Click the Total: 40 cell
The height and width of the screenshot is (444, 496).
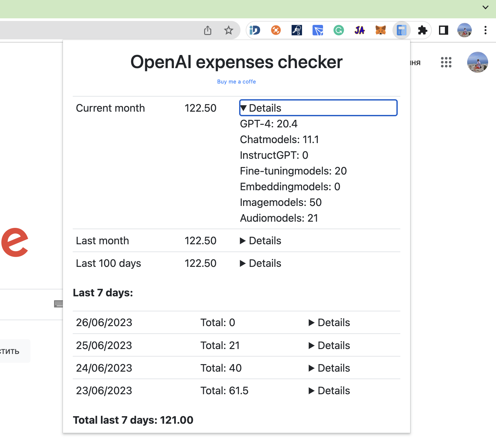[221, 368]
